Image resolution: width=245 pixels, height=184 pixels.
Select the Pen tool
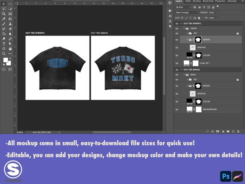(x=10, y=39)
